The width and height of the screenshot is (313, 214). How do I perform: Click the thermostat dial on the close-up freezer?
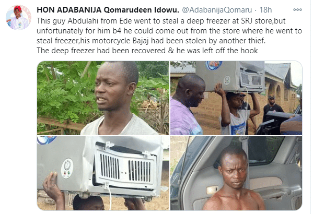[67, 165]
